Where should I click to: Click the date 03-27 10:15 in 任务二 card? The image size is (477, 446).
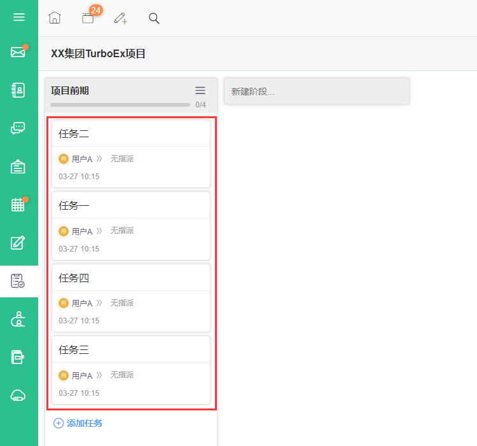(79, 177)
